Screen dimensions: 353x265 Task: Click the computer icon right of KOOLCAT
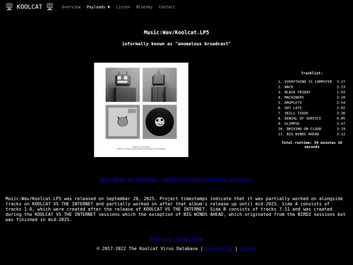tap(50, 7)
